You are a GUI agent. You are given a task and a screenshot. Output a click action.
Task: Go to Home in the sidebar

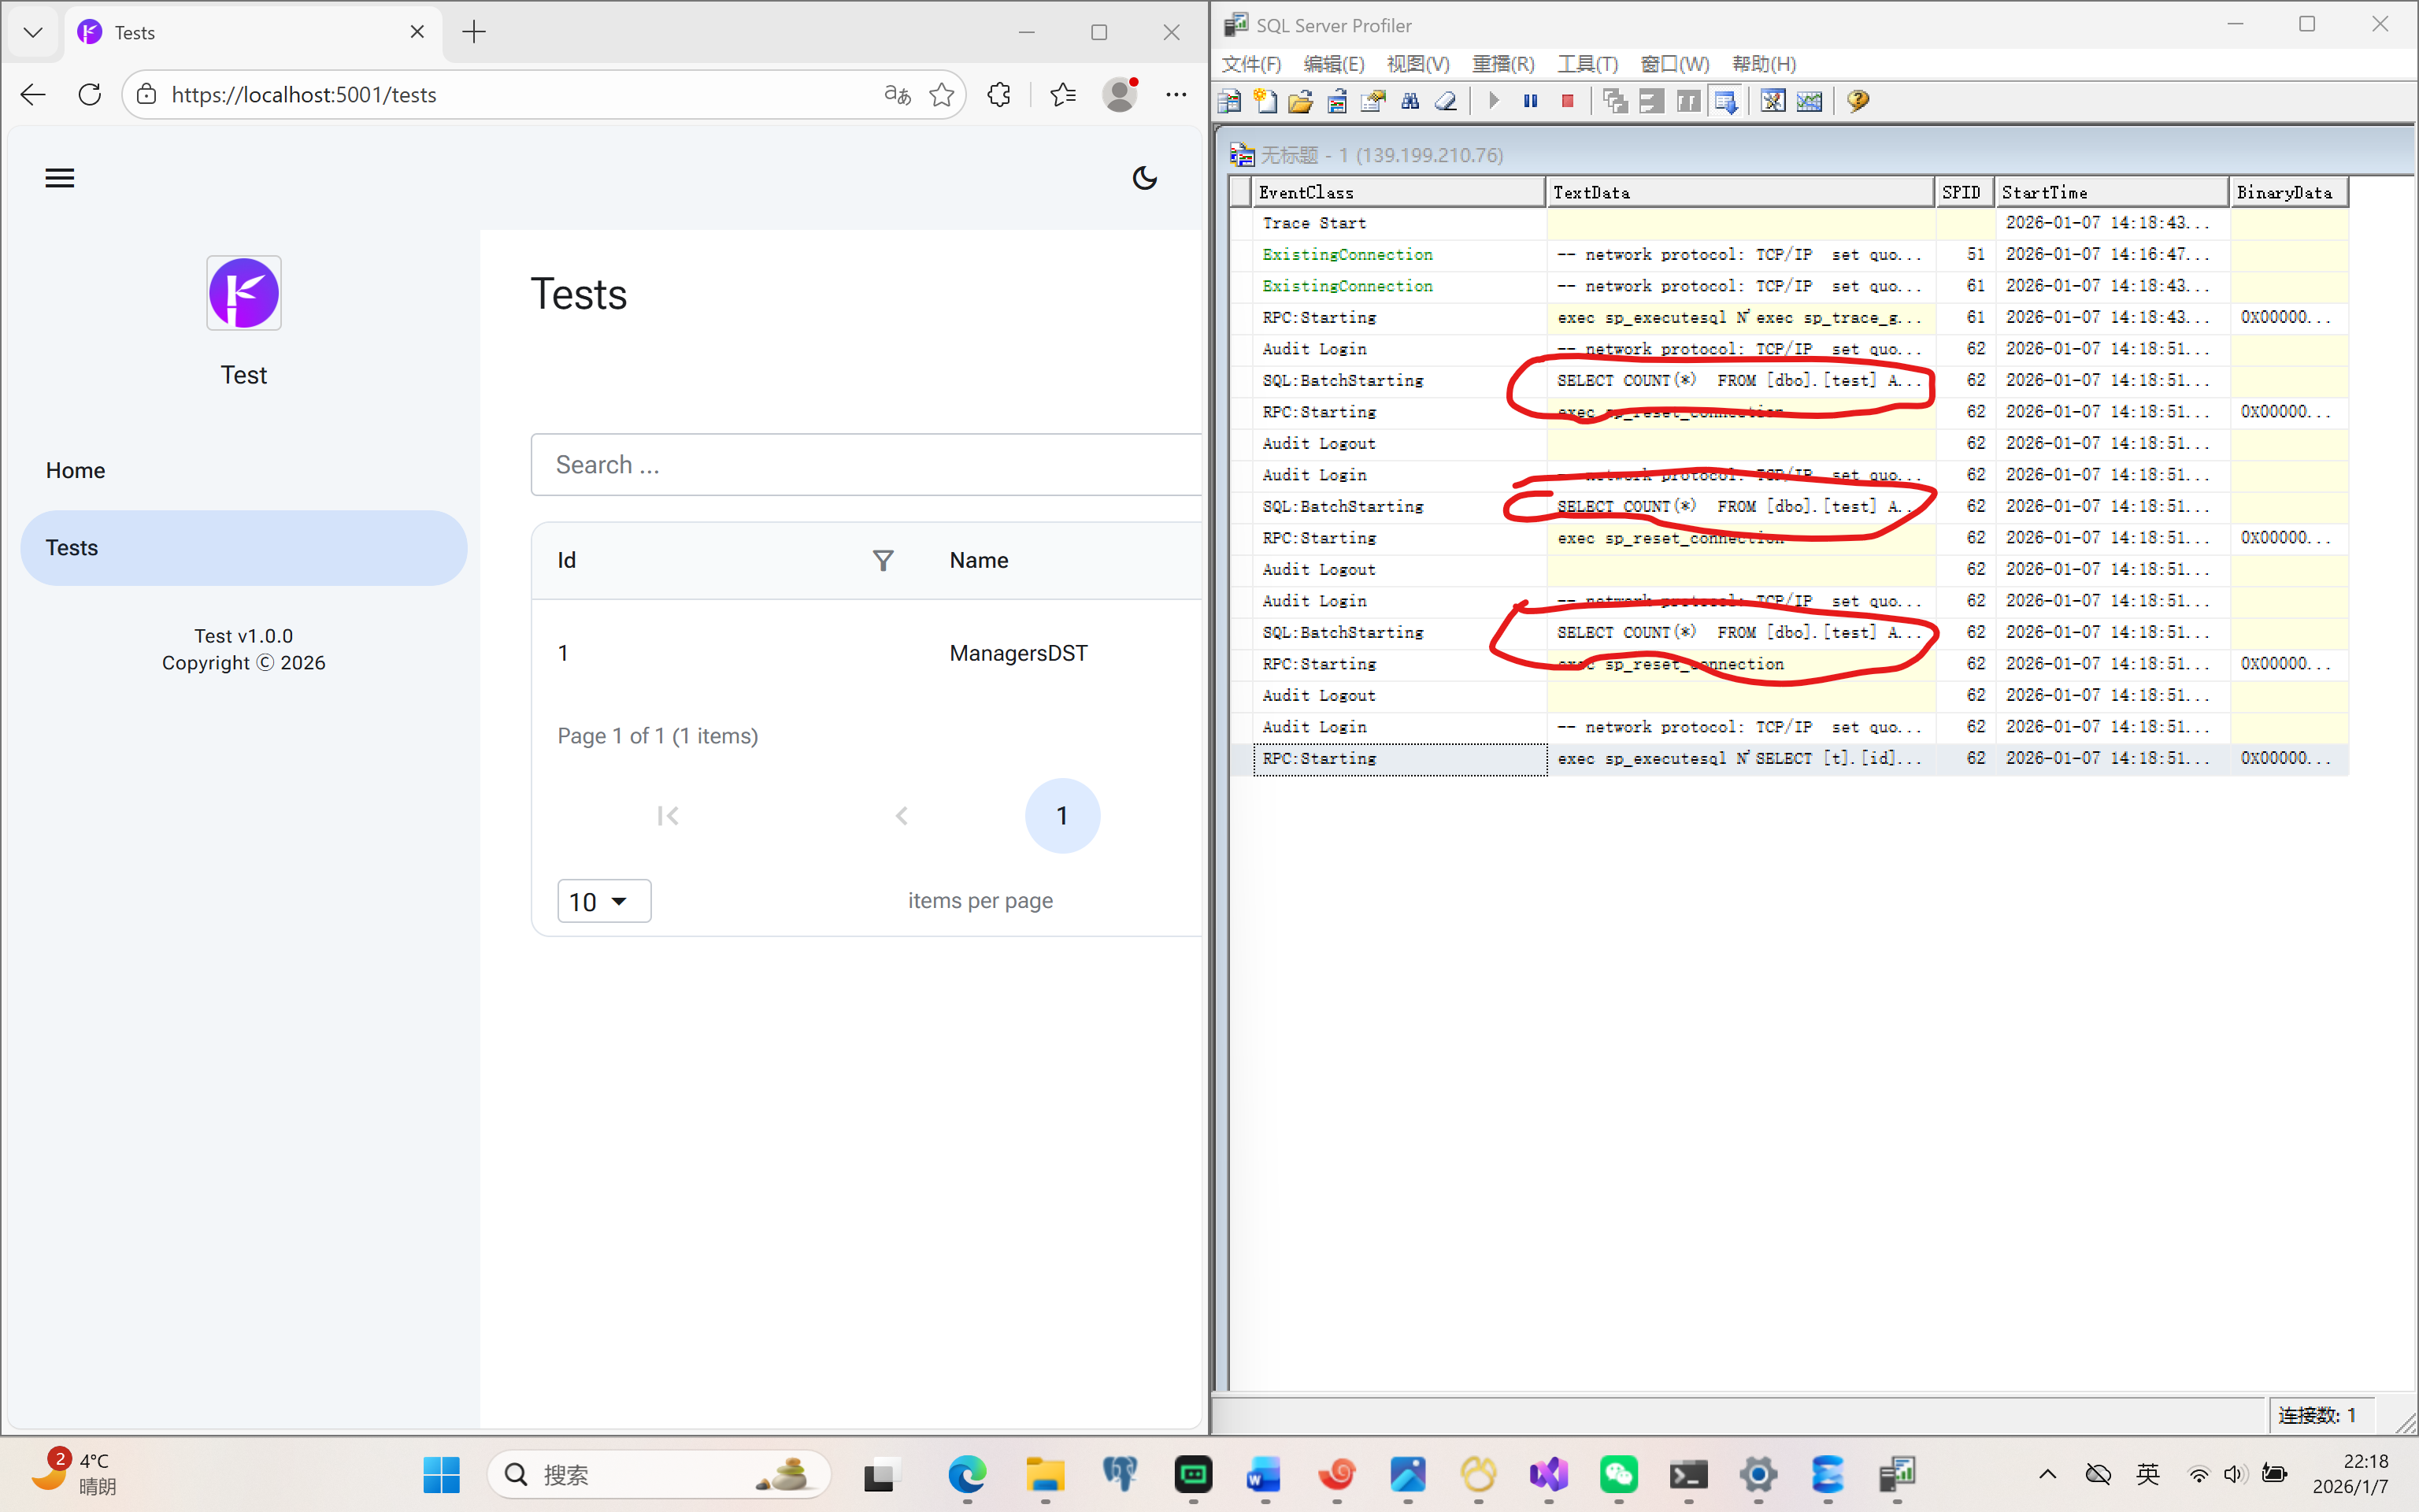tap(244, 470)
